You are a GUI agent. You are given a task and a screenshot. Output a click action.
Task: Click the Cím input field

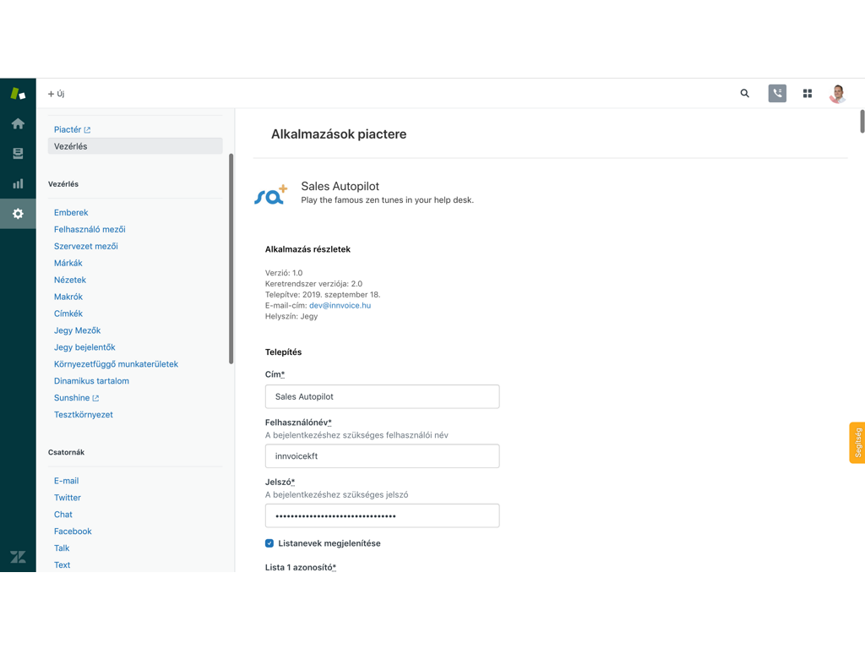(x=382, y=396)
